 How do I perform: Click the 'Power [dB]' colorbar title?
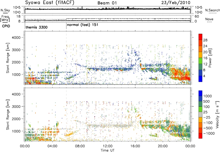point(210,58)
